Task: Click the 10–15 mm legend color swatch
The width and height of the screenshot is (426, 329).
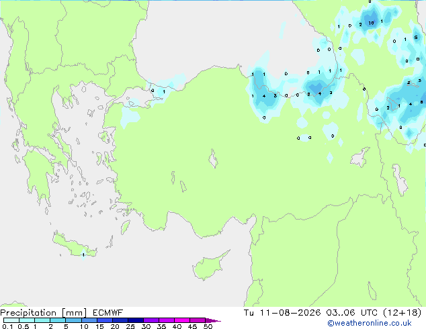Action: pos(89,320)
